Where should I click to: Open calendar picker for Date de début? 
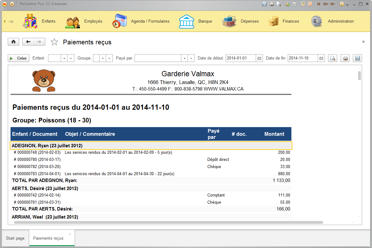(x=259, y=58)
